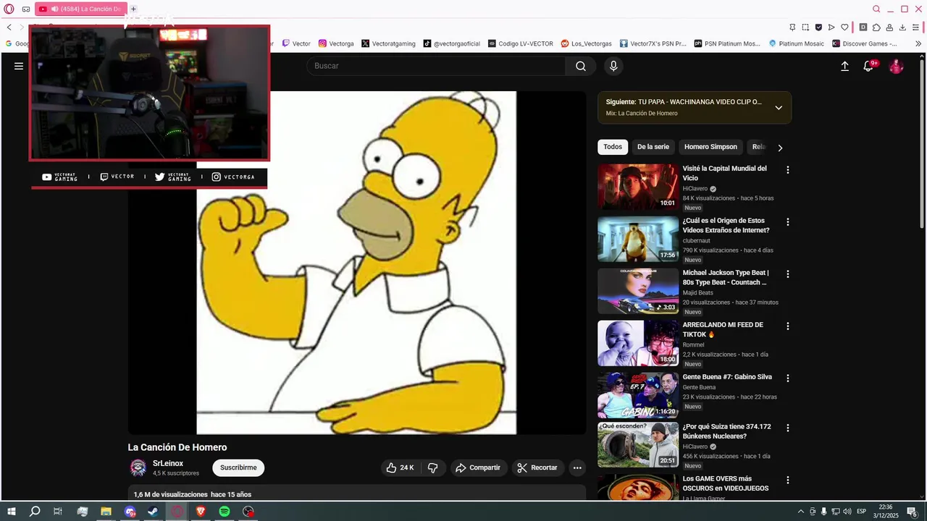Open the SrLeinox channel avatar

click(x=138, y=467)
